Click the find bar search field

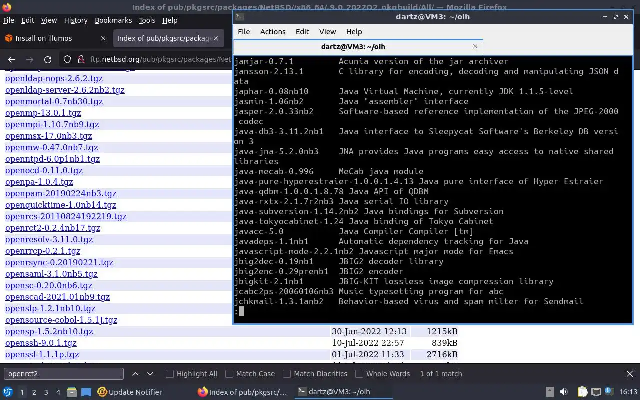(63, 374)
